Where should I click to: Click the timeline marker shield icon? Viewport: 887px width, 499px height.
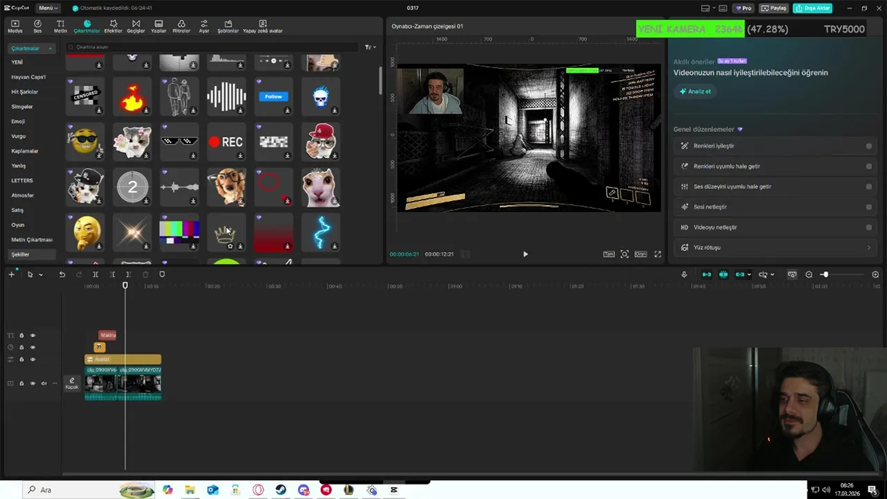tap(162, 274)
